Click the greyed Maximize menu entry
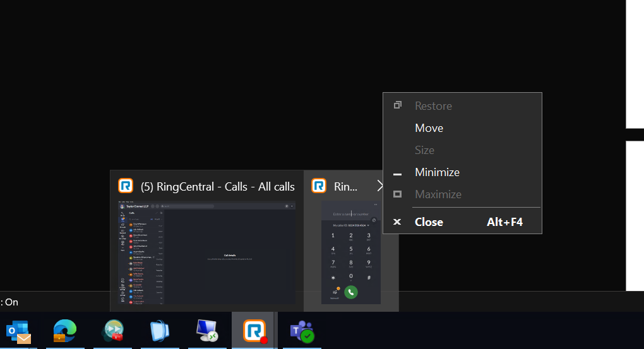The width and height of the screenshot is (644, 349). coord(462,194)
